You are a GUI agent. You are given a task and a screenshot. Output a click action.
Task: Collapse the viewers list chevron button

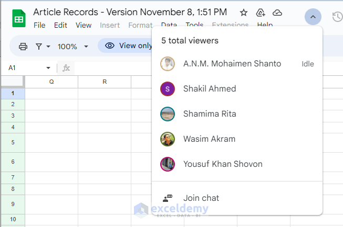(x=313, y=17)
